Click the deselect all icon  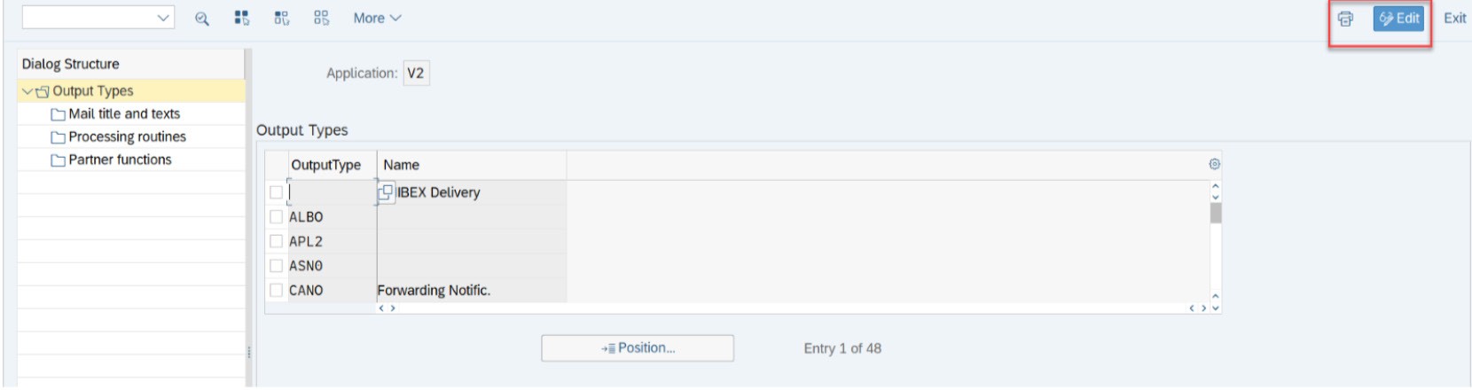click(x=321, y=18)
